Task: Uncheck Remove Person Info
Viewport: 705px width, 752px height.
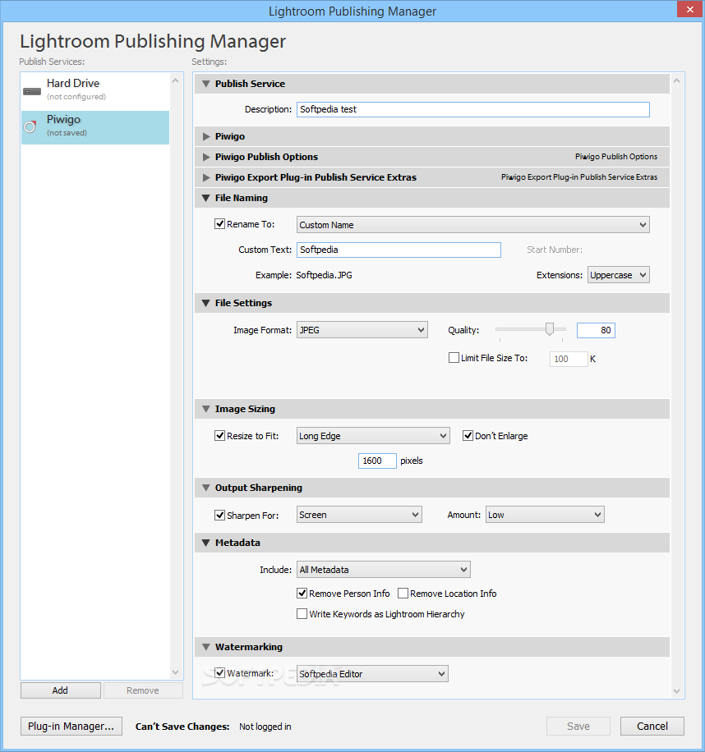Action: click(302, 594)
